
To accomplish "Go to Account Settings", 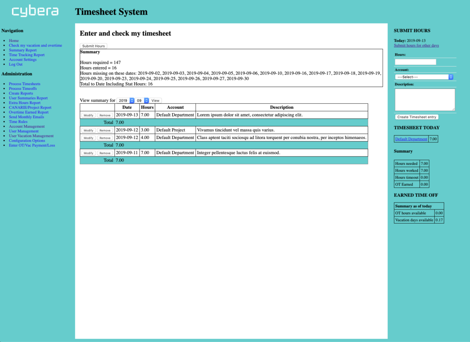I will point(23,59).
